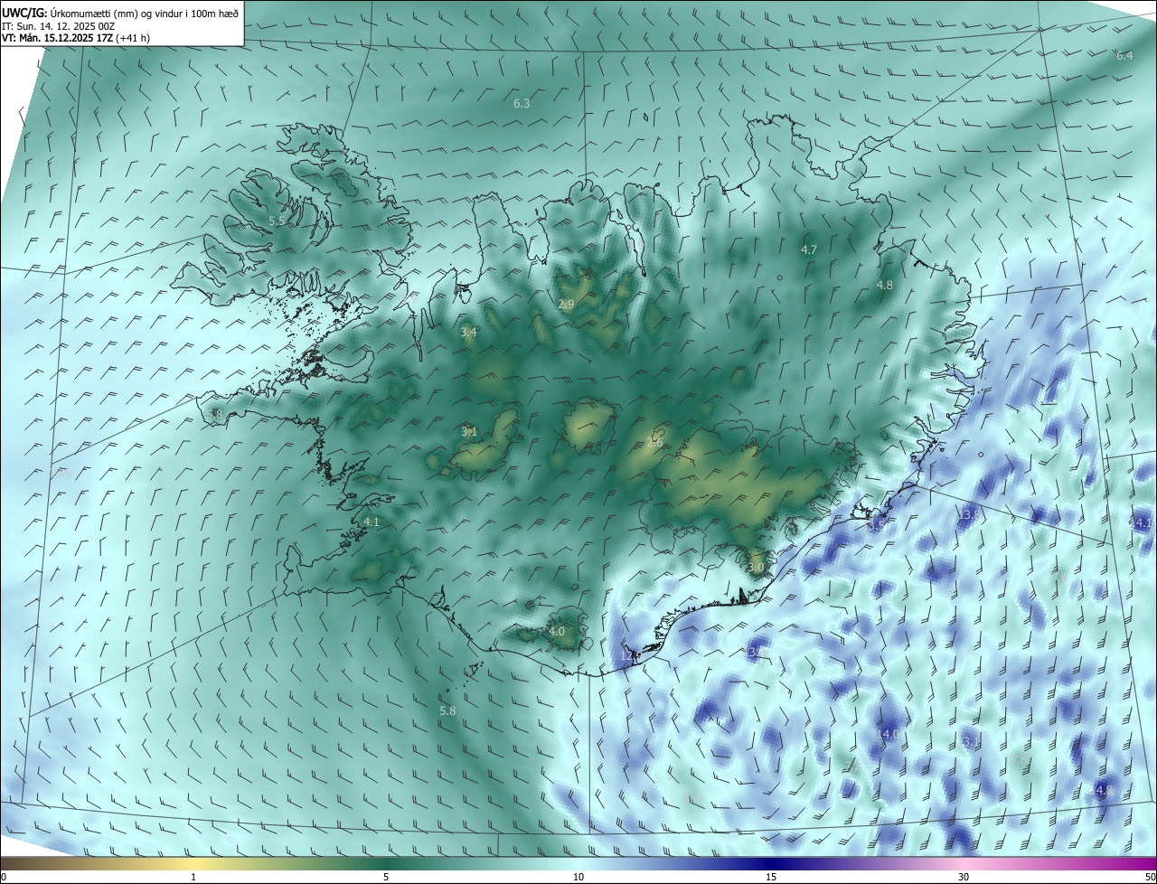
Task: Click the 14.8 value near the bottom-right corner
Action: pyautogui.click(x=1102, y=791)
